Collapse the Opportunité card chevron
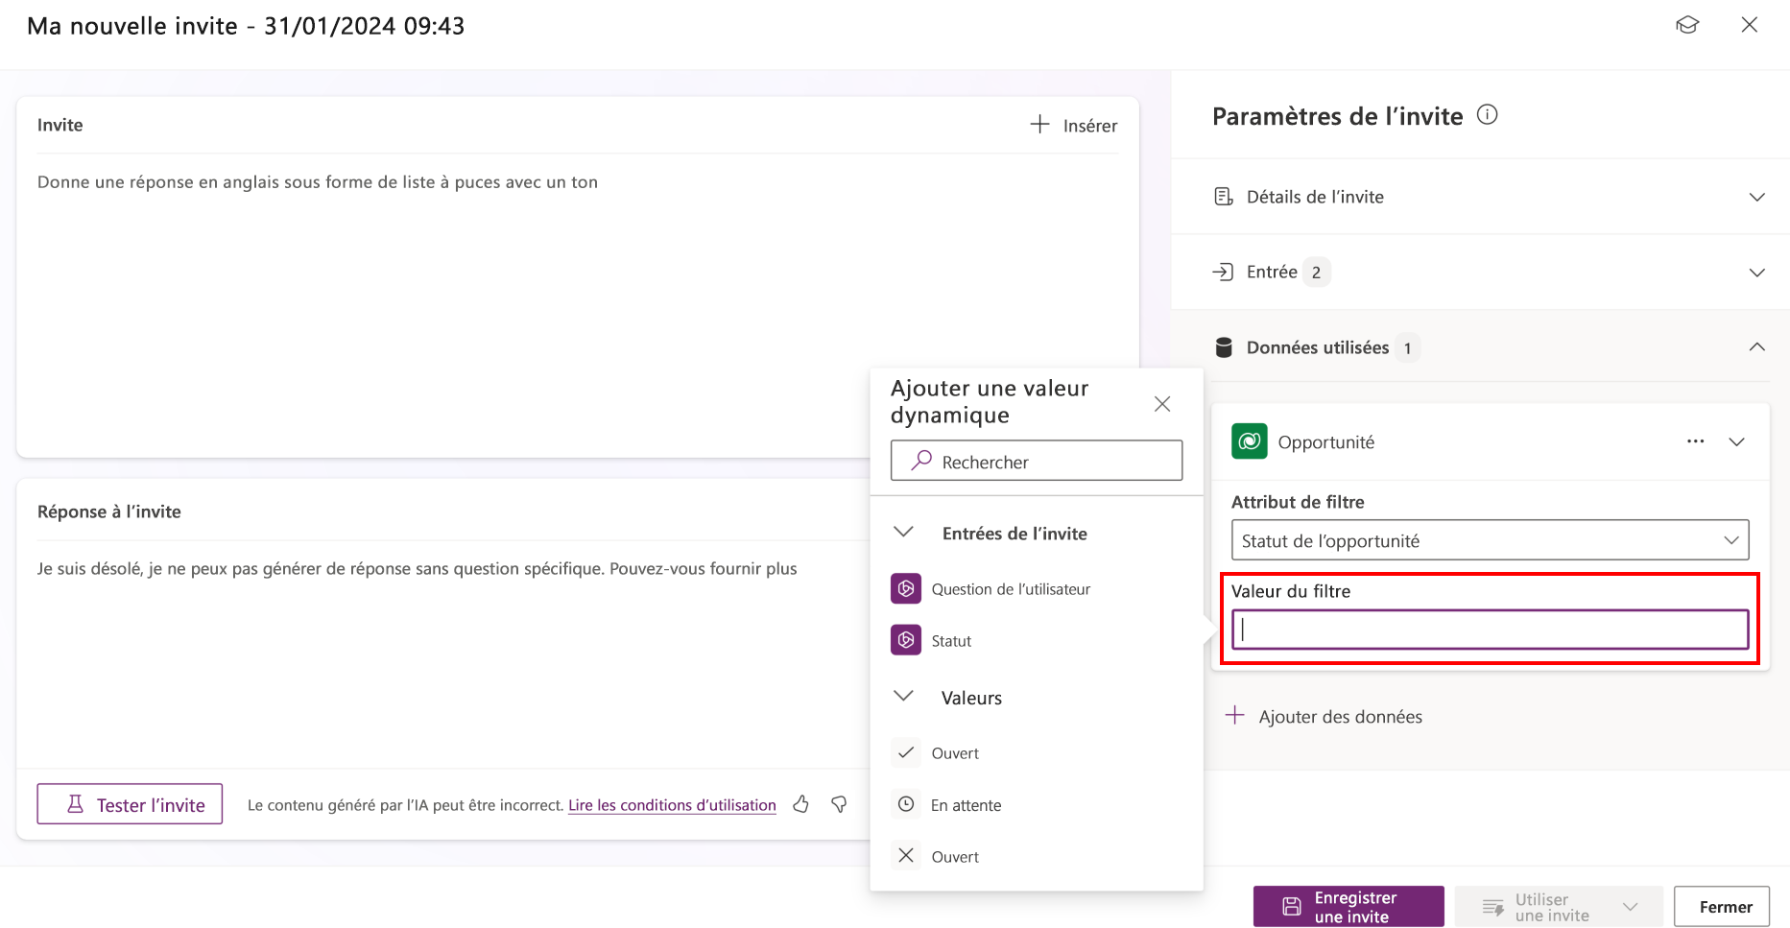Viewport: 1790px width, 928px height. pos(1736,441)
